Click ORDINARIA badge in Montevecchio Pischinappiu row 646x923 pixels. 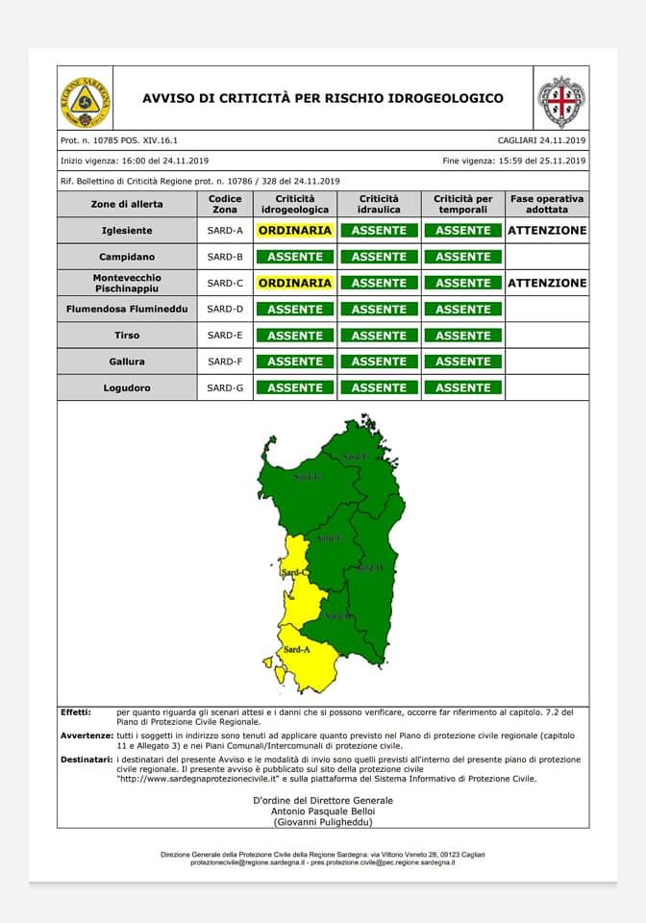tap(294, 283)
